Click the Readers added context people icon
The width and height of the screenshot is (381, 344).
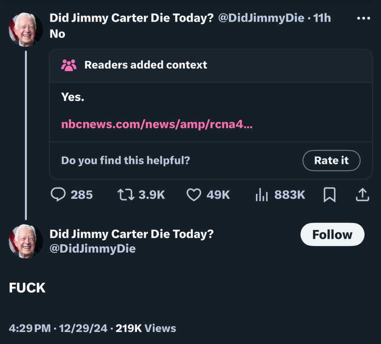[69, 65]
